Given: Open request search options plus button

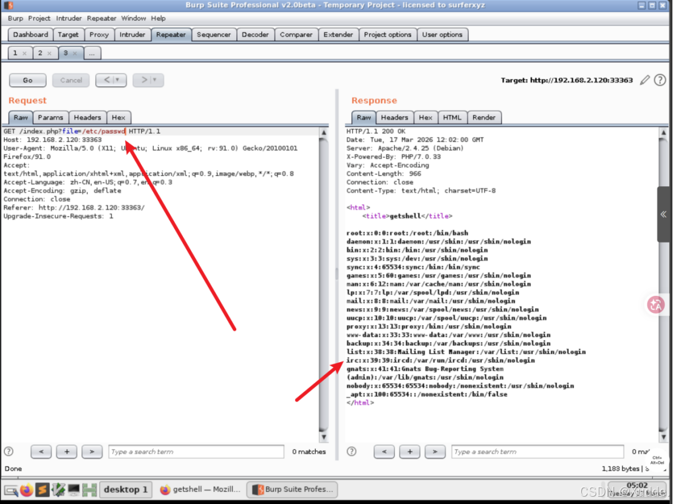Looking at the screenshot, I should [67, 451].
